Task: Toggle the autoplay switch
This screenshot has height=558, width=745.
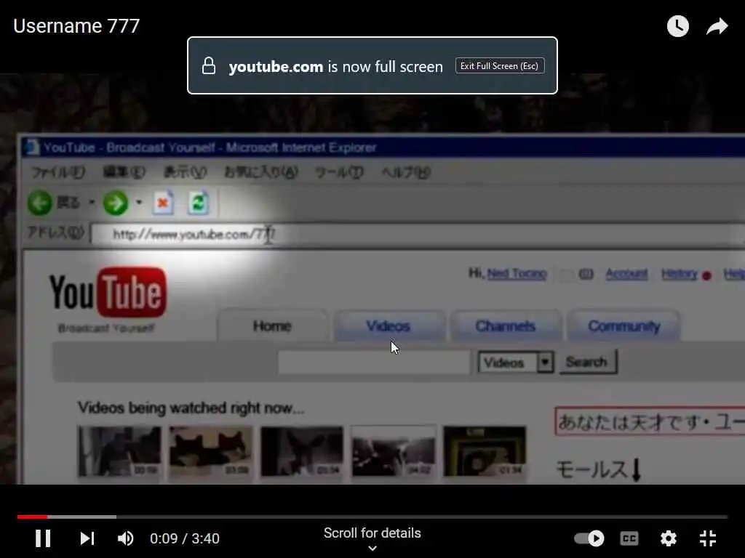Action: click(589, 538)
